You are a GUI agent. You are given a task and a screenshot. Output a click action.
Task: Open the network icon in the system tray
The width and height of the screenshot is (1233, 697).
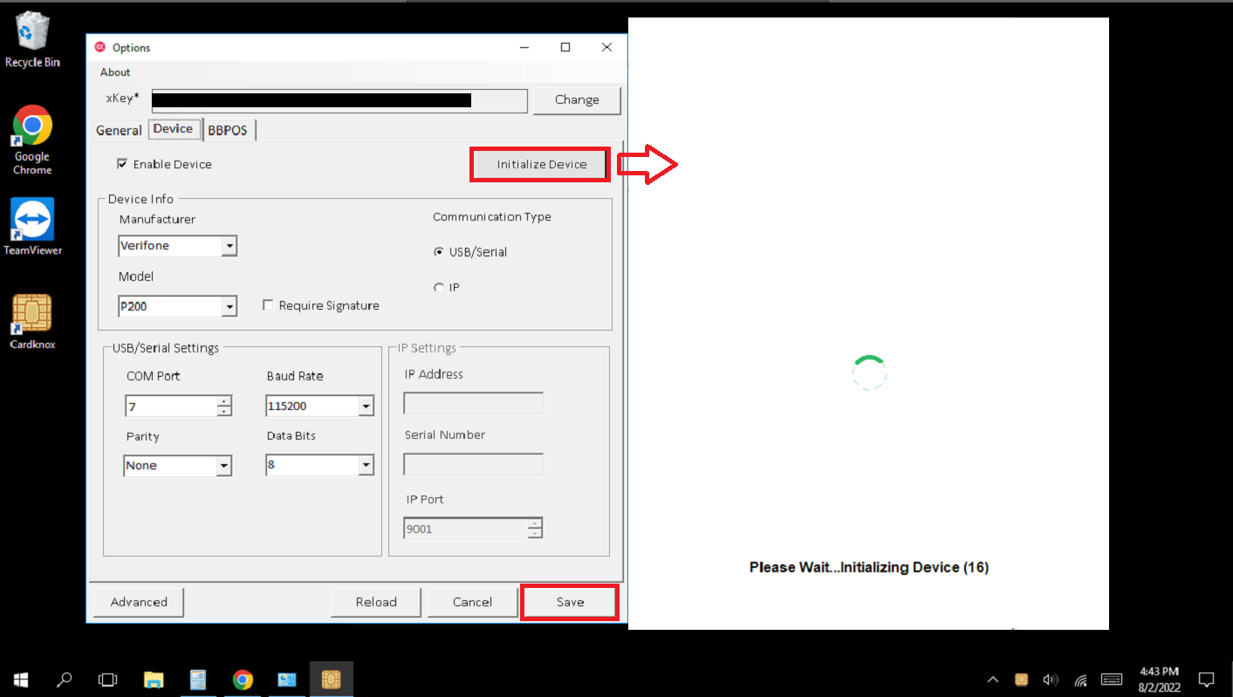[1080, 680]
